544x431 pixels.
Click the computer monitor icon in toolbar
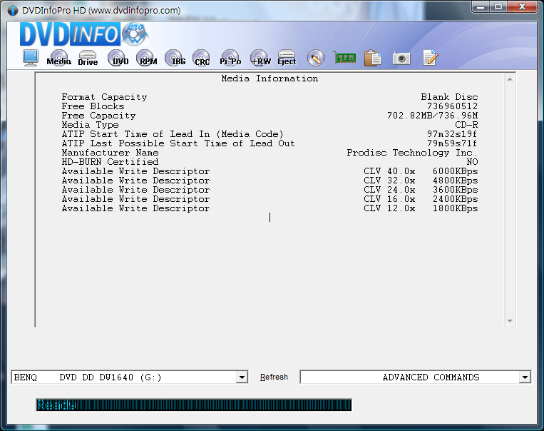click(x=31, y=58)
